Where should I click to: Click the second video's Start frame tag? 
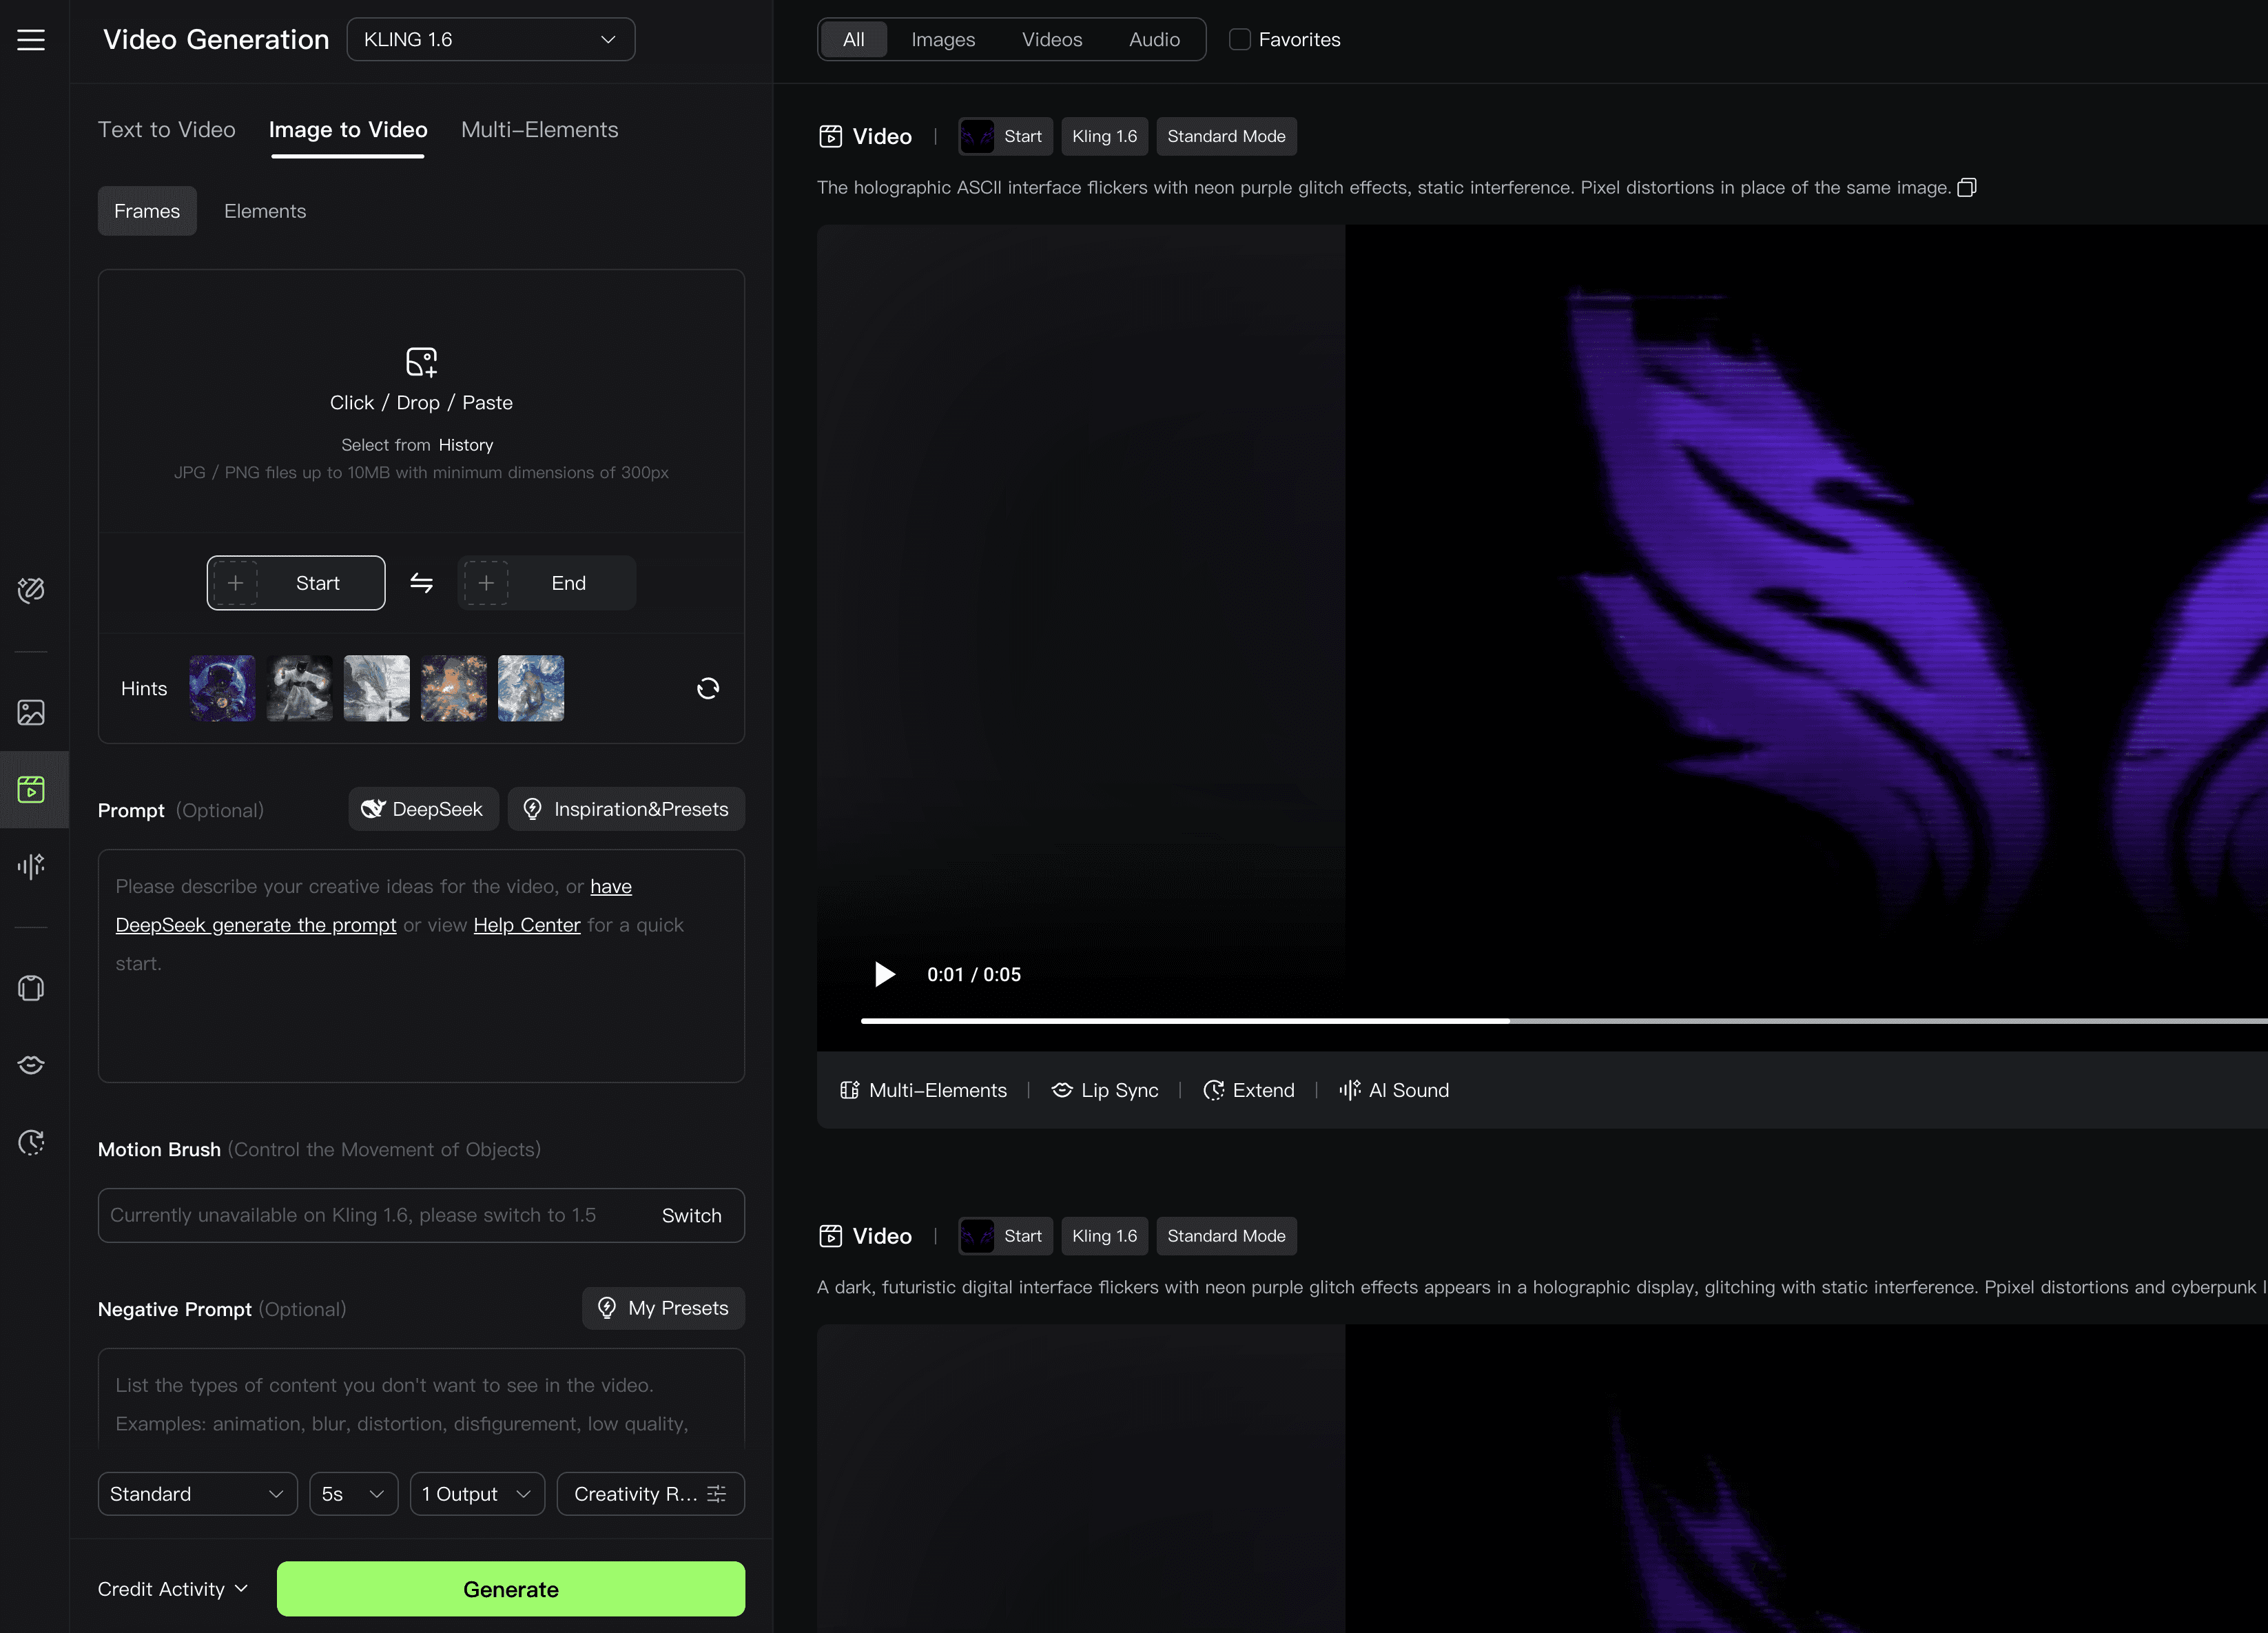tap(1005, 1236)
